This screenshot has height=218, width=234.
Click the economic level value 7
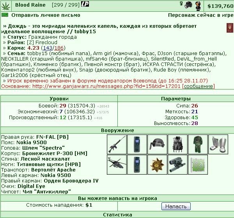tap(61, 112)
